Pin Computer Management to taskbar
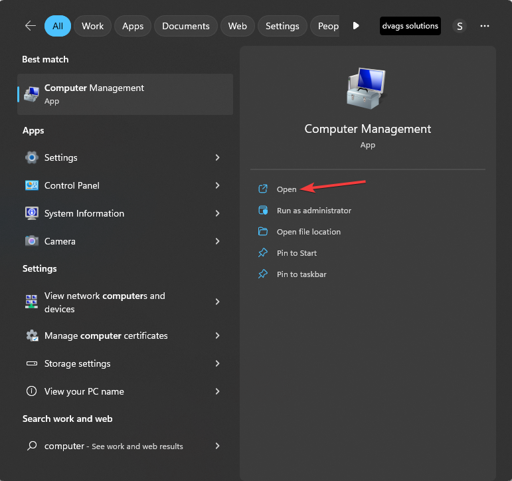This screenshot has width=512, height=481. 301,274
